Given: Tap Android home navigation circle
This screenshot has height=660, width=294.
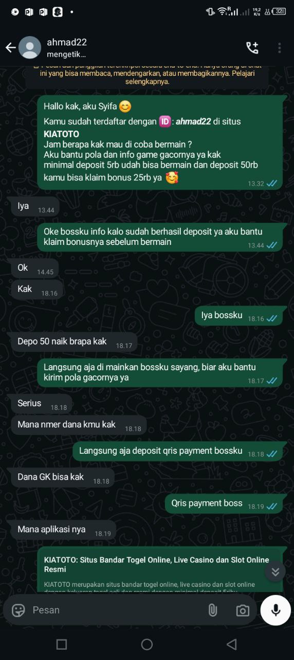Looking at the screenshot, I should (x=147, y=644).
